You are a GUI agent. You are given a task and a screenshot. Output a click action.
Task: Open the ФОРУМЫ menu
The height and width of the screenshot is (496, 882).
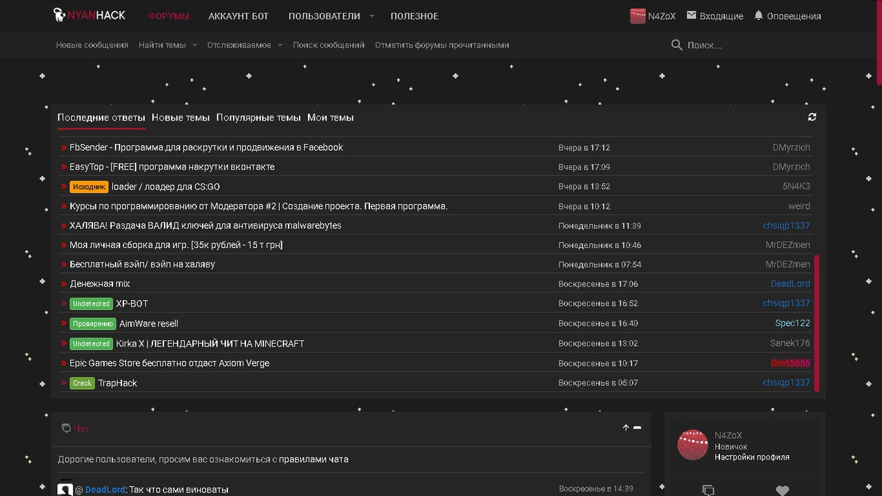click(x=169, y=16)
